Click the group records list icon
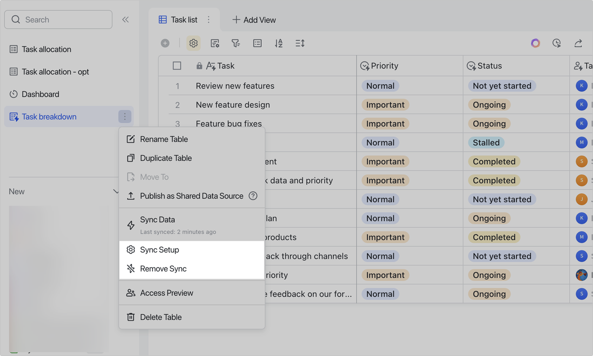The height and width of the screenshot is (356, 593). click(x=257, y=43)
